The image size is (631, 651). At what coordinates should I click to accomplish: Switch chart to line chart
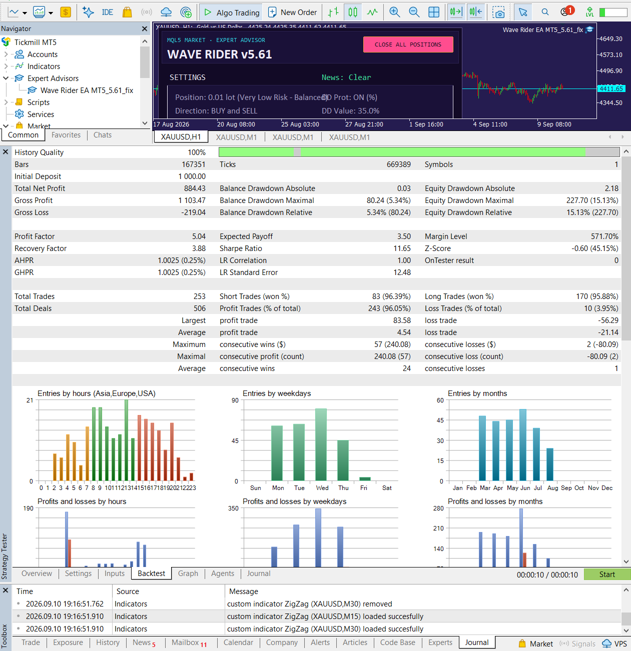pyautogui.click(x=372, y=12)
